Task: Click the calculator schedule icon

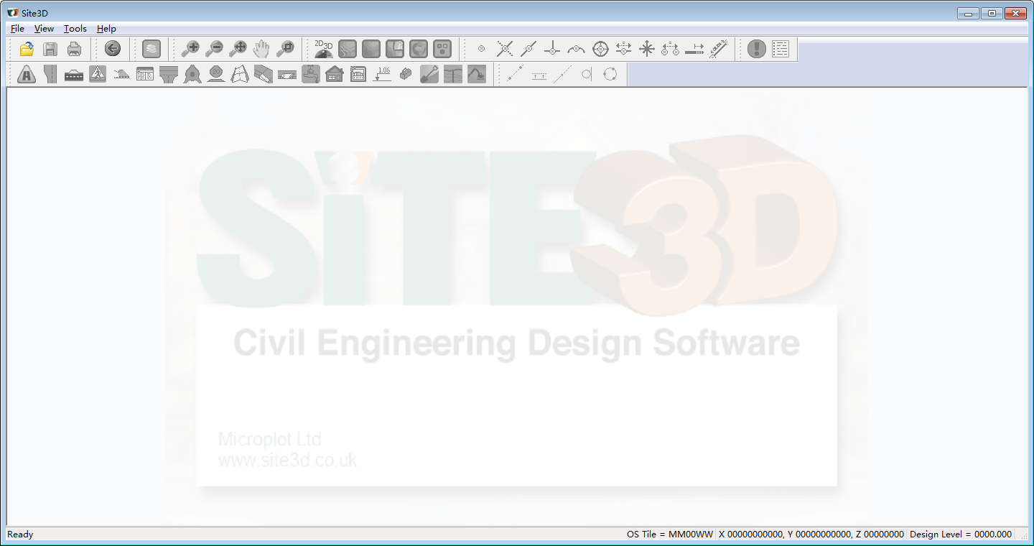Action: 358,74
